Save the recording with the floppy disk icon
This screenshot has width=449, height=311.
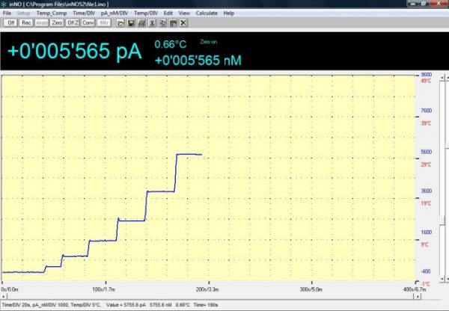131,23
